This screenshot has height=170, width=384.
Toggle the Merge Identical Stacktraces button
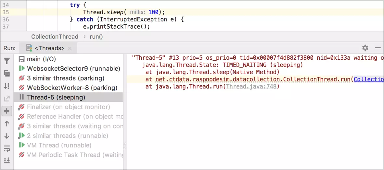pyautogui.click(x=6, y=111)
